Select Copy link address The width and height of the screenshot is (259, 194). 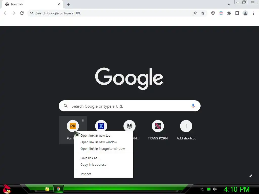(104, 164)
